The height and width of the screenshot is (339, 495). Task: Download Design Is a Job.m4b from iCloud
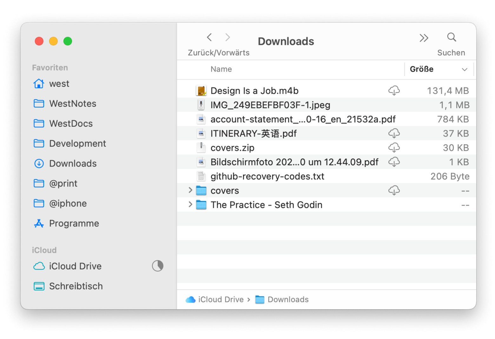coord(394,91)
